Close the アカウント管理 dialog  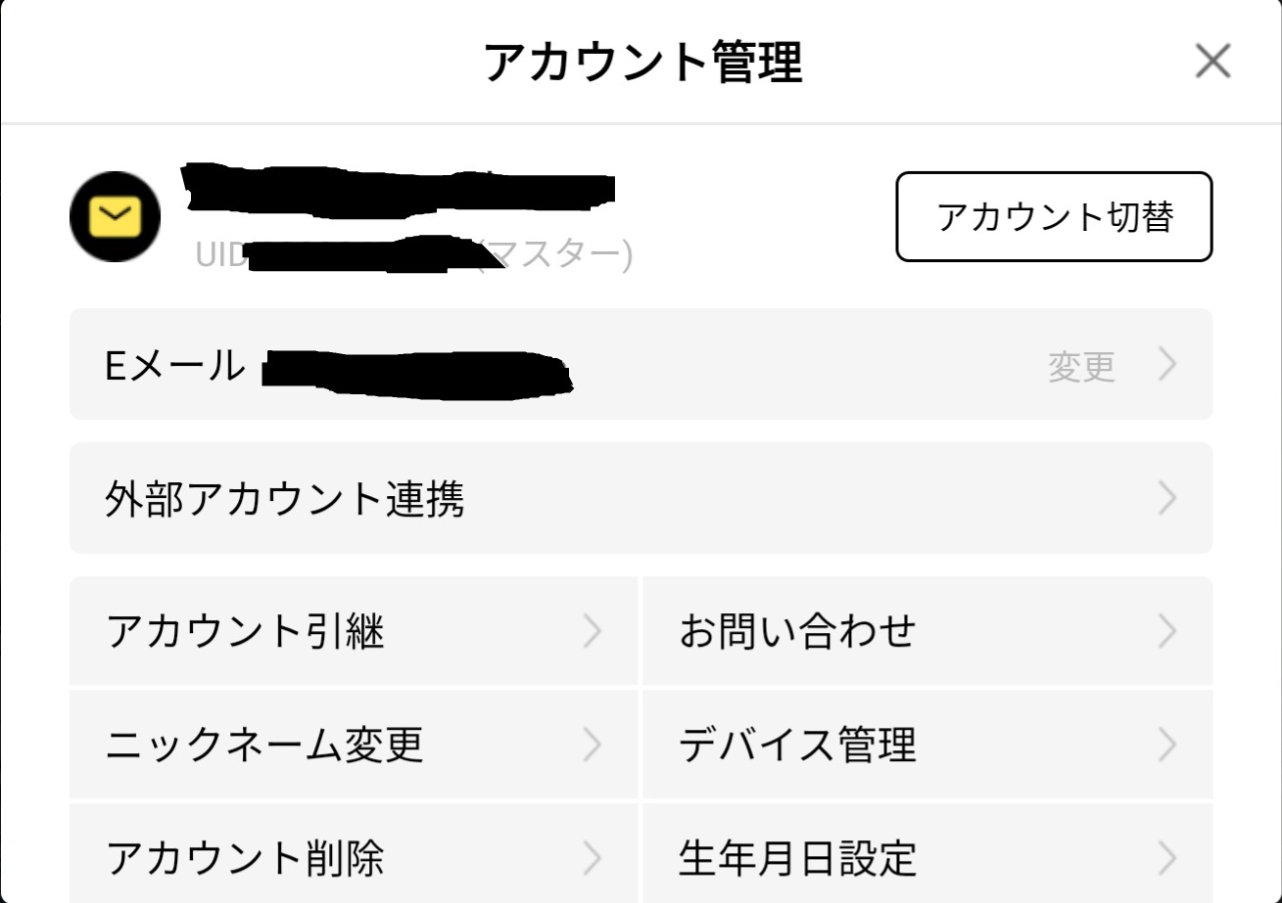tap(1212, 62)
